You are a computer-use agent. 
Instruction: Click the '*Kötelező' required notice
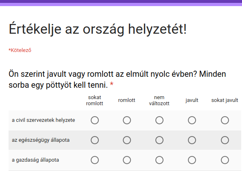(x=20, y=50)
